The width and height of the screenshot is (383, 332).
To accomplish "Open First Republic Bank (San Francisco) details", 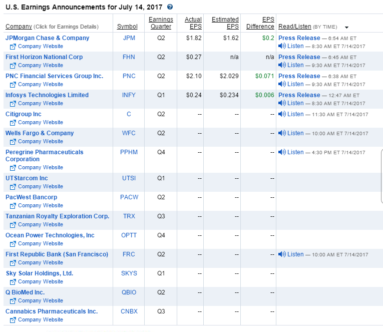I will 57,254.
